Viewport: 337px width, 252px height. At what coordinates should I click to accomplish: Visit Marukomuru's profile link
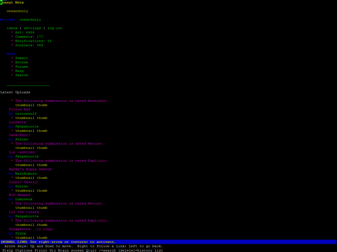point(26,173)
